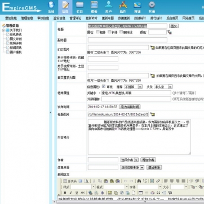Open the 头条 headline level dropdown
This screenshot has height=204, width=204.
pyautogui.click(x=163, y=87)
